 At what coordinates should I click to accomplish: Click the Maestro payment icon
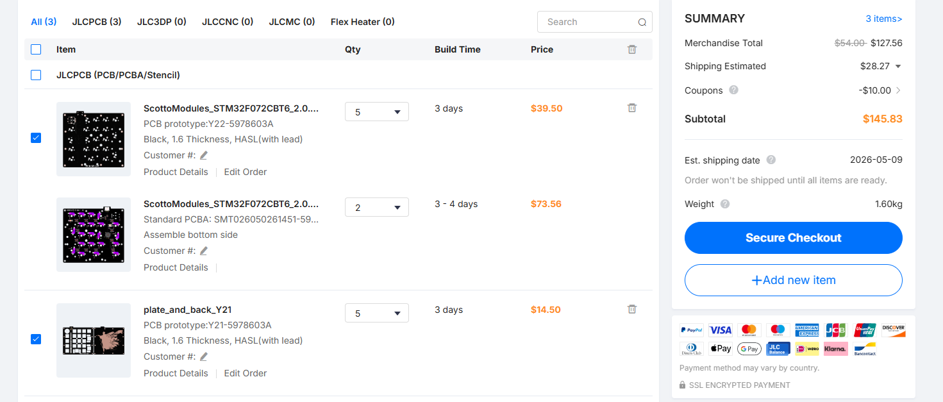coord(778,330)
